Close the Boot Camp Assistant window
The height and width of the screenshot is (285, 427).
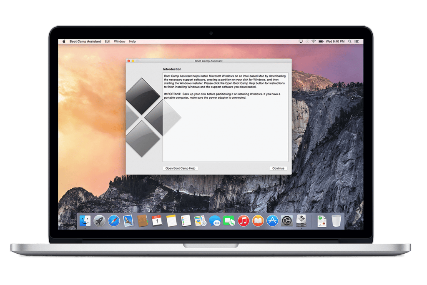coord(129,61)
